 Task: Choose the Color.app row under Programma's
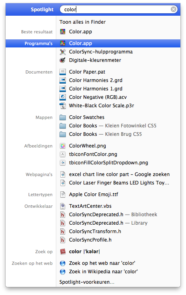tap(93, 43)
